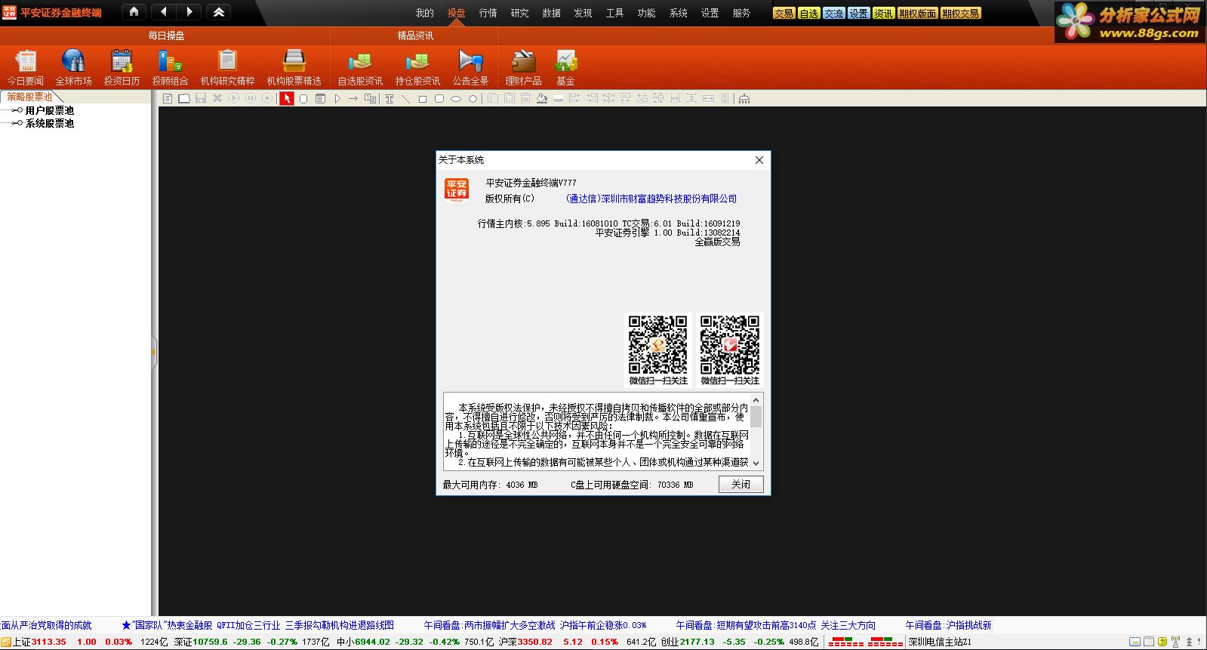Select the 策略股票池 tab
1207x650 pixels.
click(x=29, y=97)
